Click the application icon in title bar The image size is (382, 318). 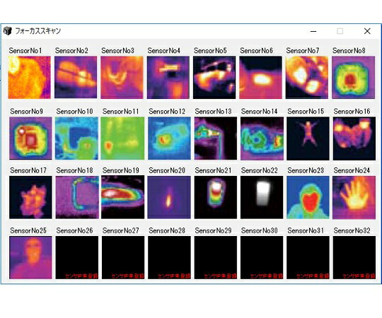tap(8, 31)
